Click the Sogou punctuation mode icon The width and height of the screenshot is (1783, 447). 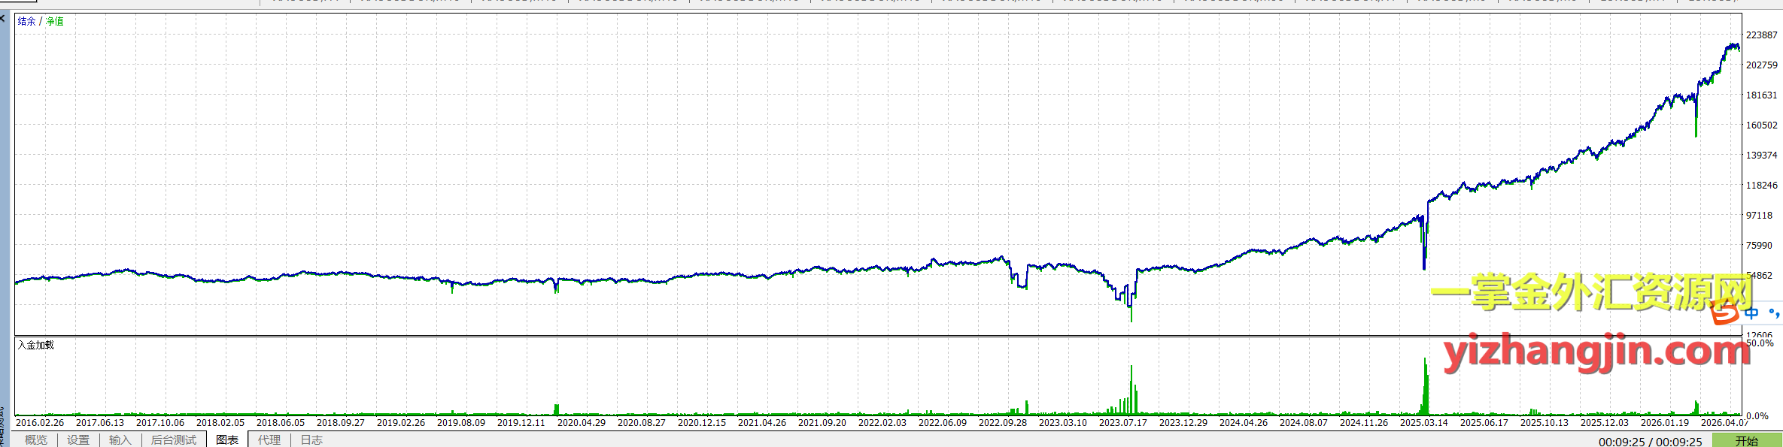point(1773,313)
